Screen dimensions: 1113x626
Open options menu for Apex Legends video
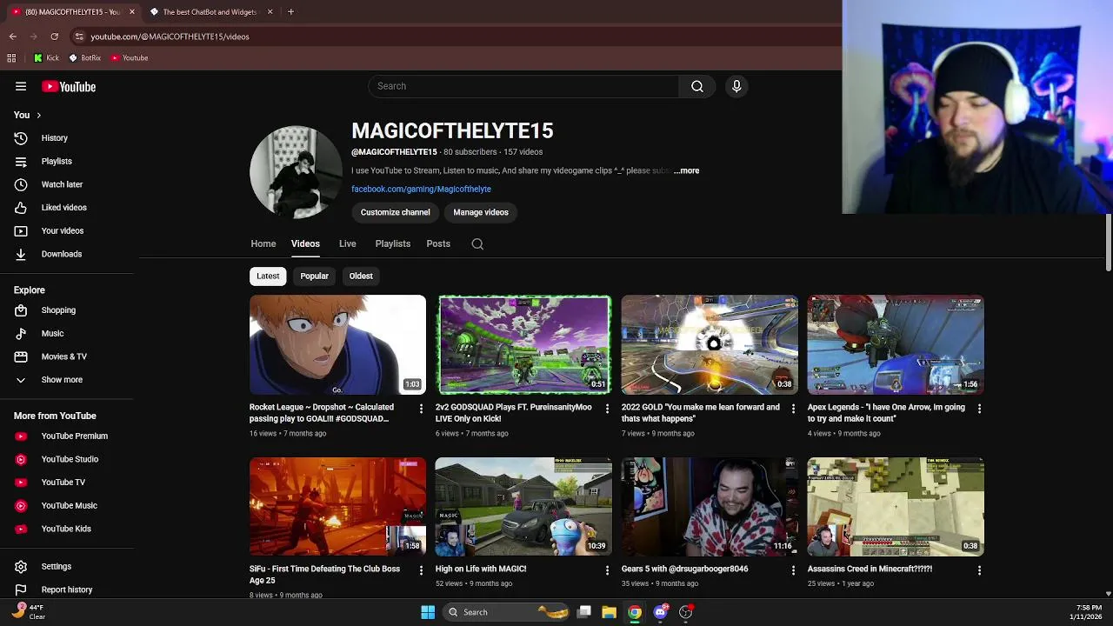979,409
